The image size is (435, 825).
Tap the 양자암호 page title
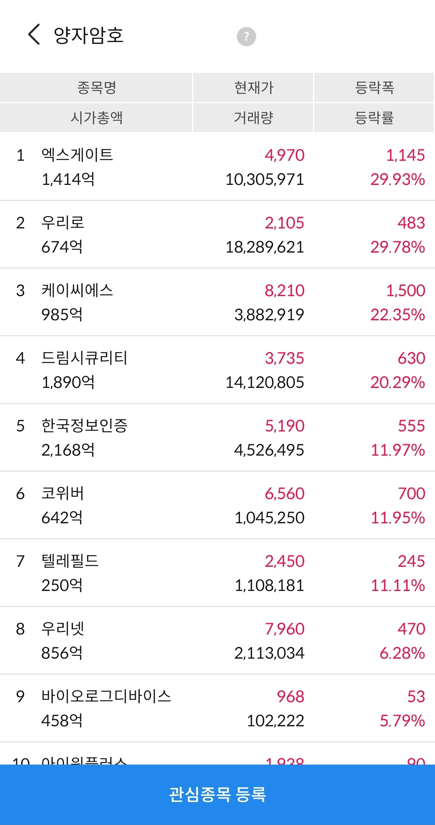pyautogui.click(x=89, y=35)
